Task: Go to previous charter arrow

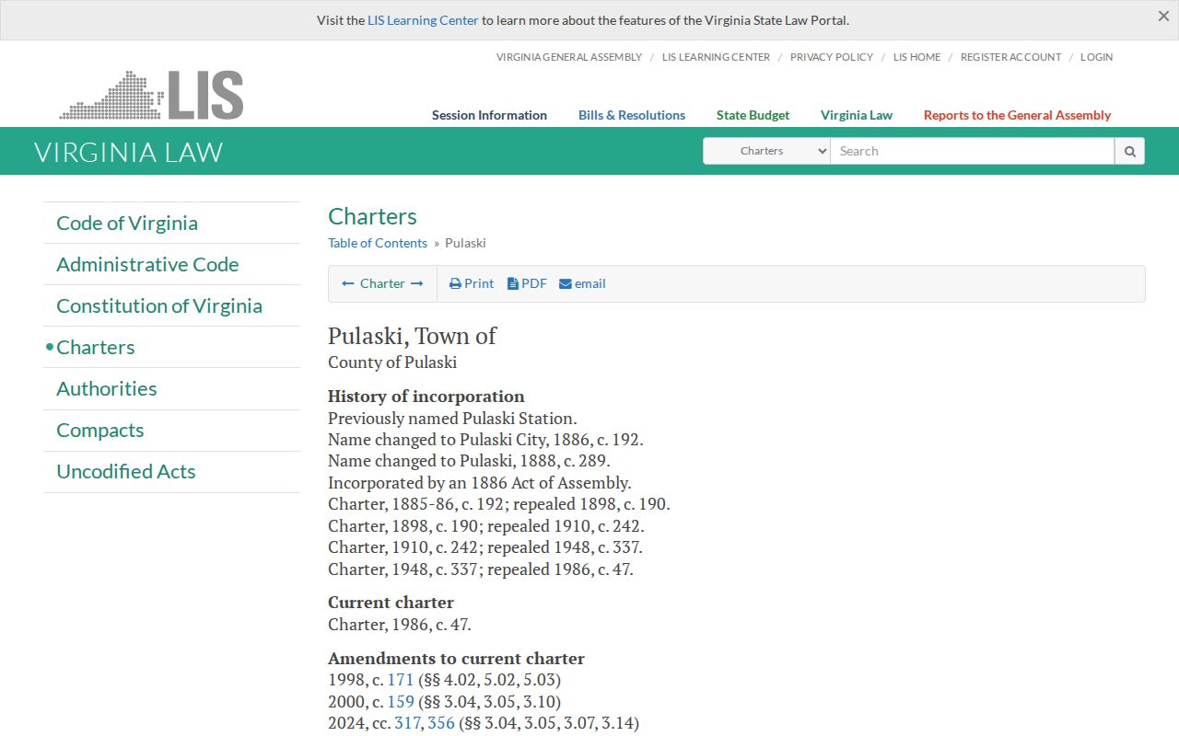Action: 348,283
